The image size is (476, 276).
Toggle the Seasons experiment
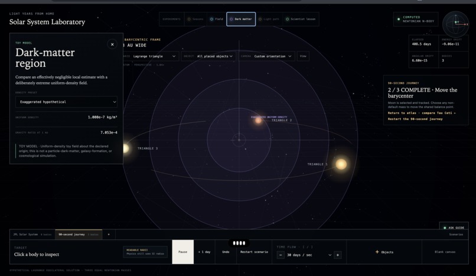195,19
